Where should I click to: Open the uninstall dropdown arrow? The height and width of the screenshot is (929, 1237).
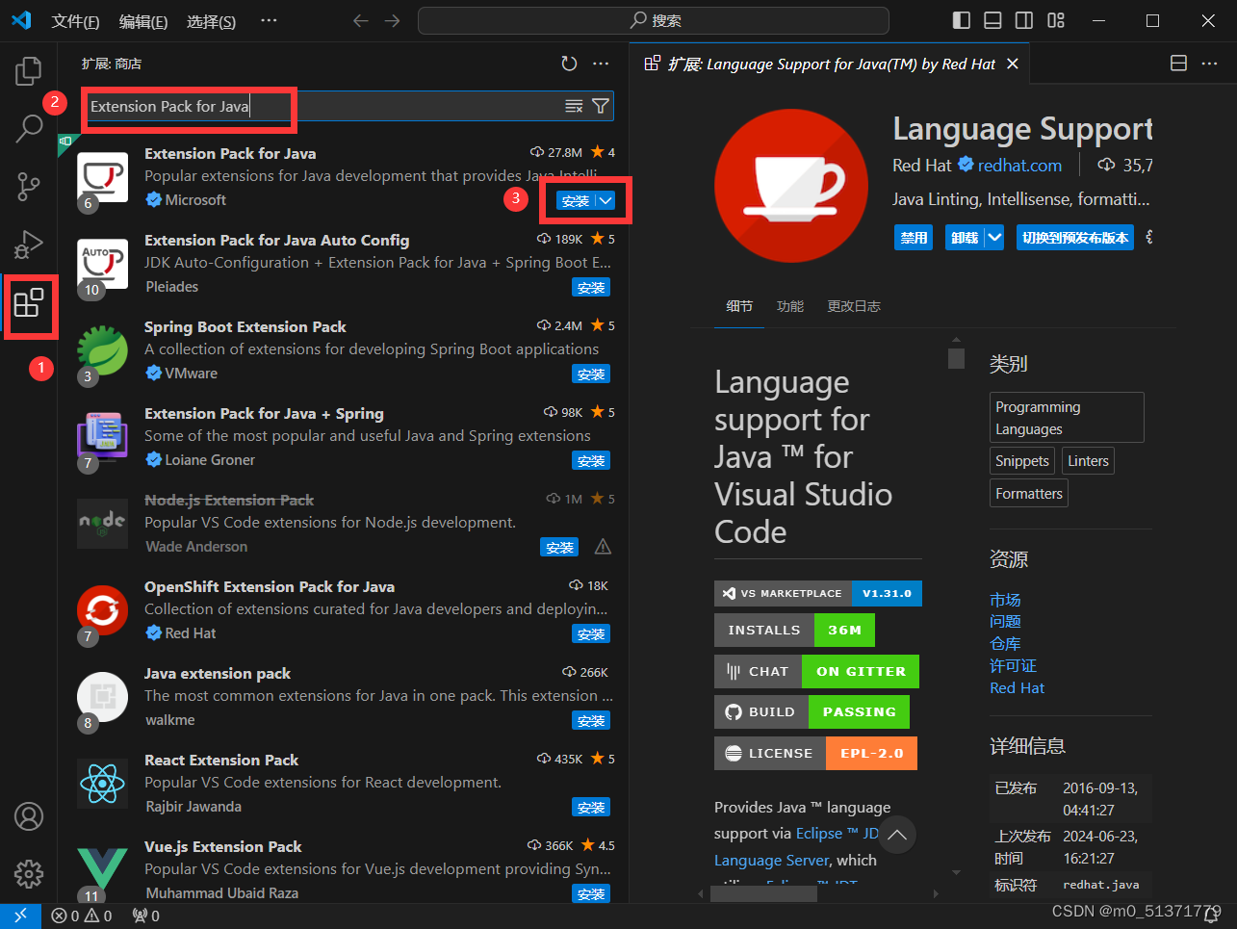[995, 238]
